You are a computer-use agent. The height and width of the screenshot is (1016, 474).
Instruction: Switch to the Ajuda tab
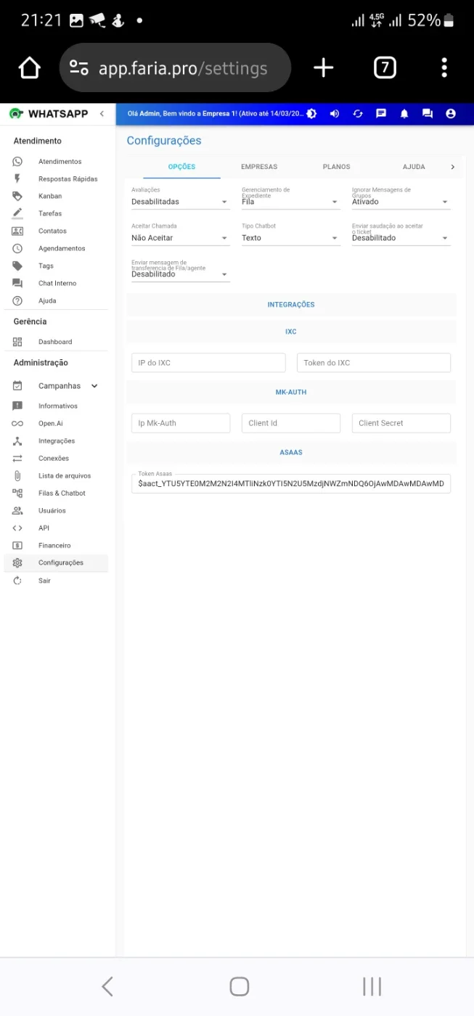tap(414, 167)
